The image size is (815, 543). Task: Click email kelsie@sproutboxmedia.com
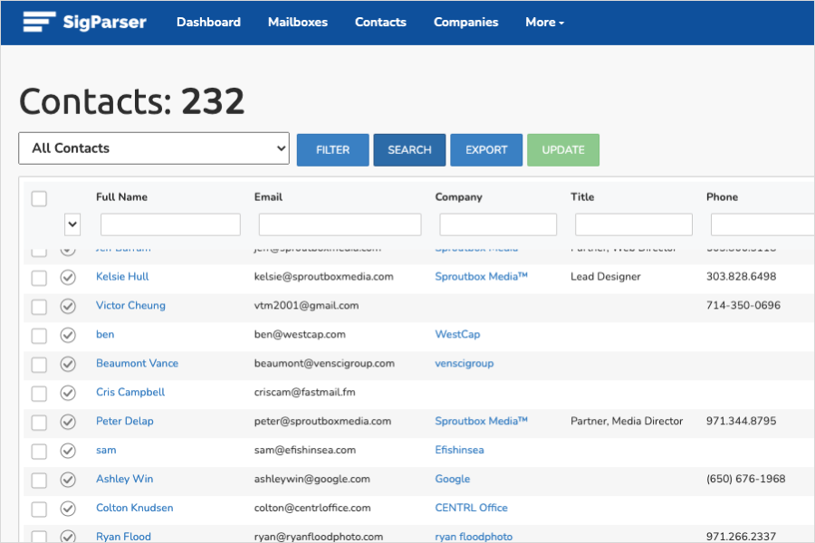pos(324,276)
